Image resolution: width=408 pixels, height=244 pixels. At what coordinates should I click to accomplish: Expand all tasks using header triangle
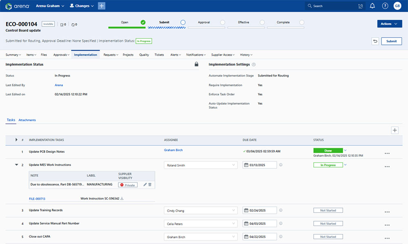tap(16, 140)
